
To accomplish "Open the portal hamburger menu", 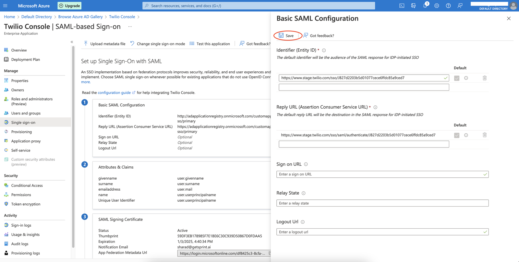I will [5, 6].
